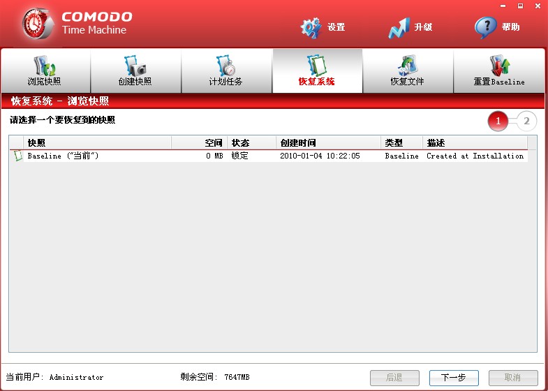Open the 帮助 help question-mark icon
This screenshot has height=391, width=548.
(485, 28)
